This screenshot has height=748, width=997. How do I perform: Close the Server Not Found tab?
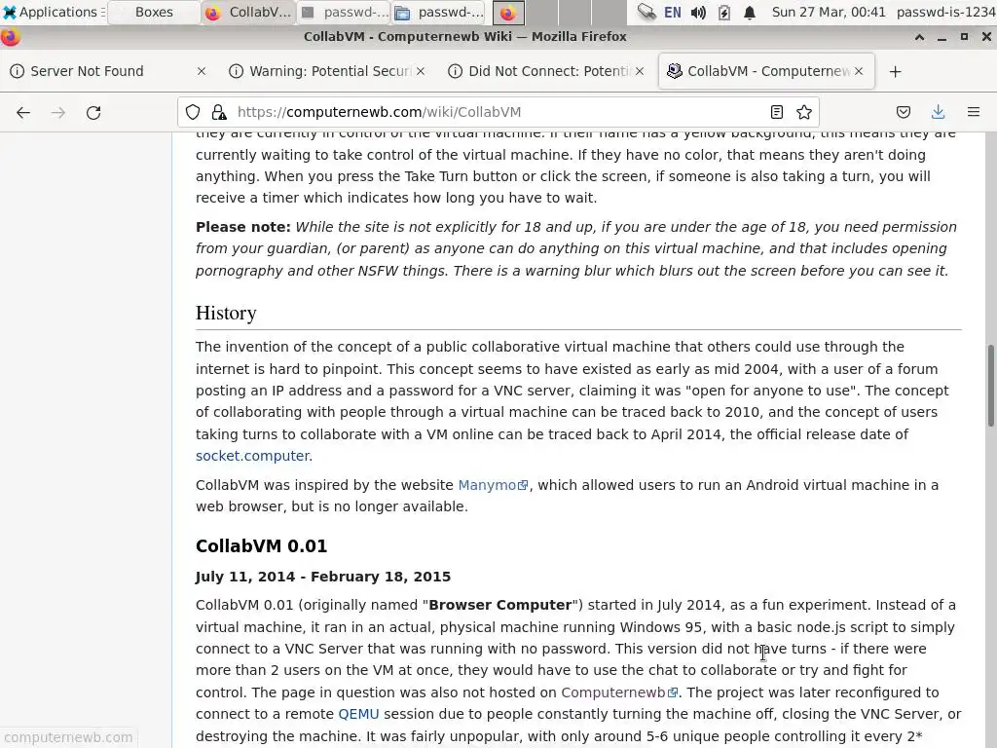pyautogui.click(x=202, y=71)
